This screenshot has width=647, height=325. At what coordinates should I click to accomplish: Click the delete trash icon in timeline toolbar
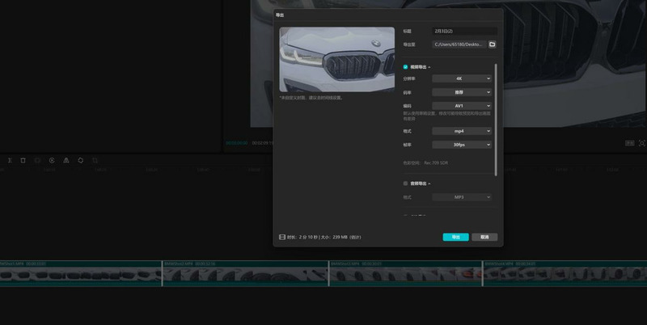coord(23,160)
